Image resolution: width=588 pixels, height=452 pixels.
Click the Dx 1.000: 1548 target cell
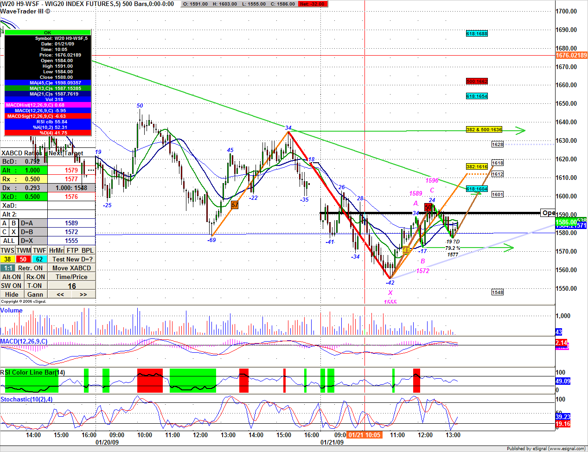click(x=71, y=188)
